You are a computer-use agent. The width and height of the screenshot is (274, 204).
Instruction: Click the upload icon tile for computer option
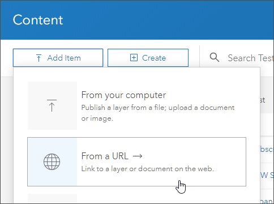52,105
